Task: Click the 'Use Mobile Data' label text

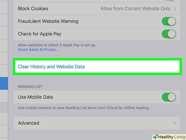Action: (36, 97)
